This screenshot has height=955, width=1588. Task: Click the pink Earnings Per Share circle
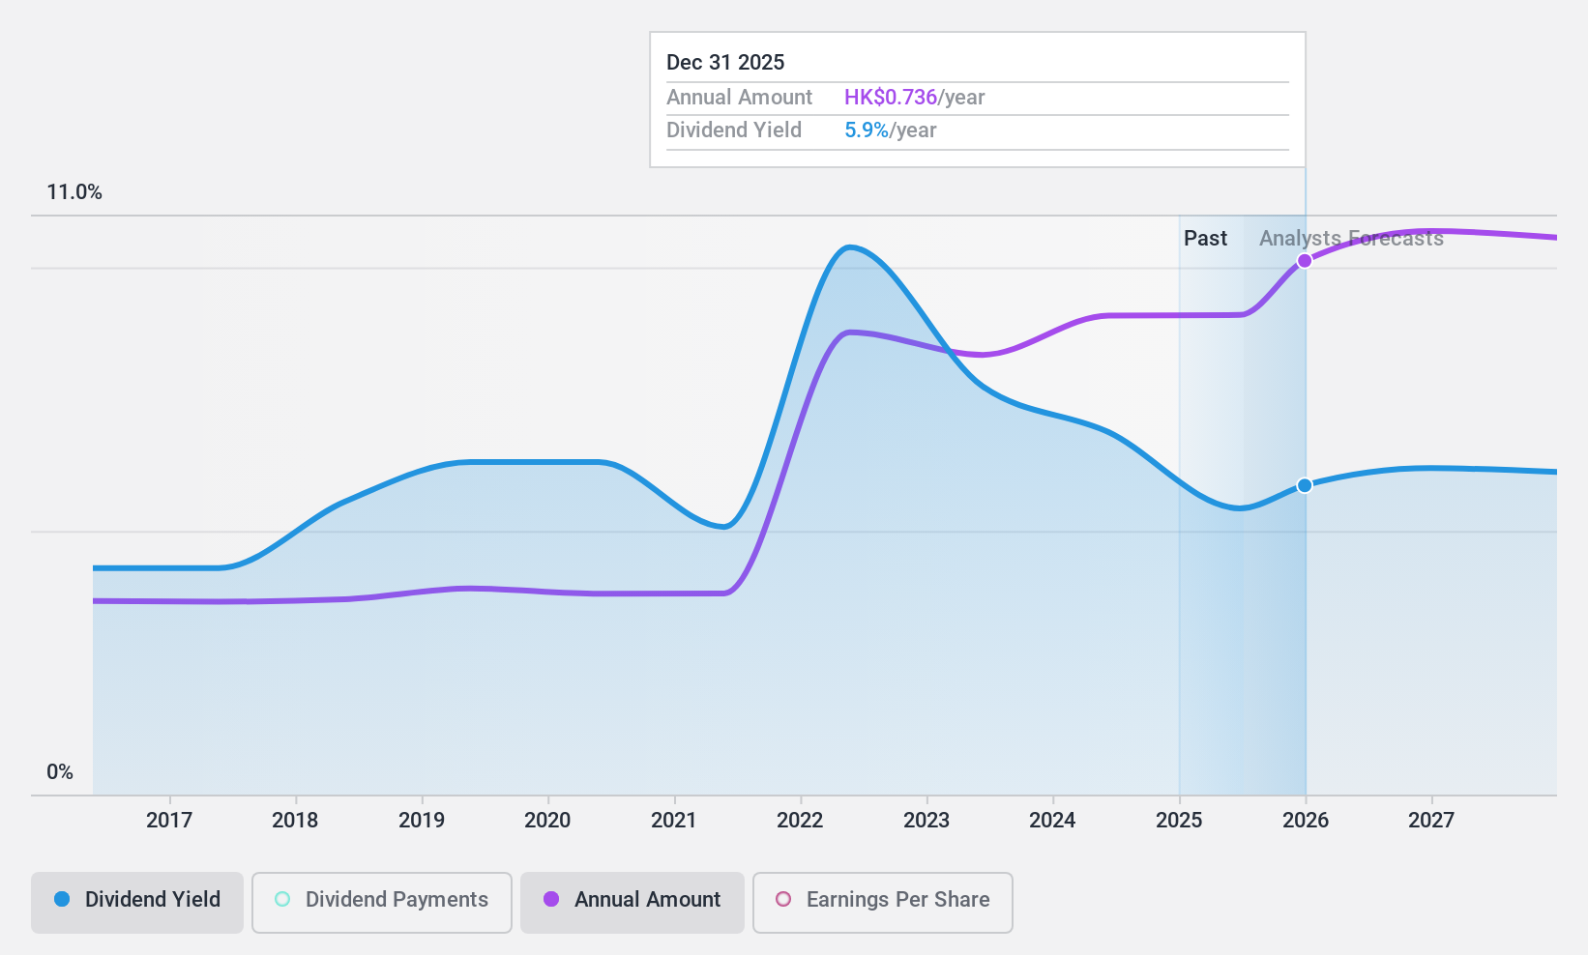[783, 899]
